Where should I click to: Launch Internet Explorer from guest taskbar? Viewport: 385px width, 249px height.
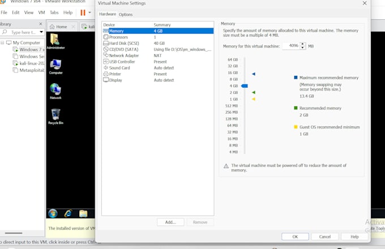pyautogui.click(x=68, y=213)
